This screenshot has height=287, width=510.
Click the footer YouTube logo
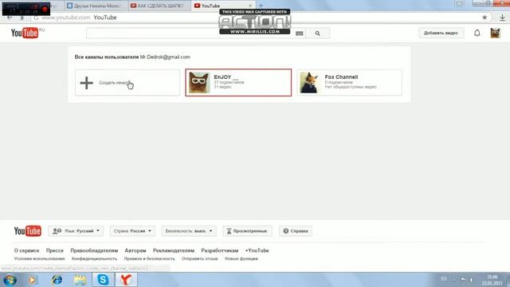pos(27,231)
